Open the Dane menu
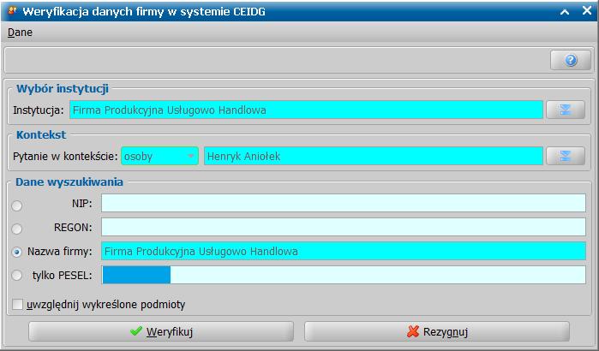Screen dimensions: 599x351 [20, 33]
